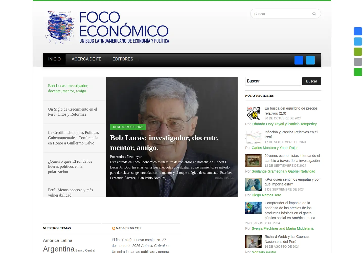Go to the INICIO menu item
Image resolution: width=364 pixels, height=253 pixels.
54,59
